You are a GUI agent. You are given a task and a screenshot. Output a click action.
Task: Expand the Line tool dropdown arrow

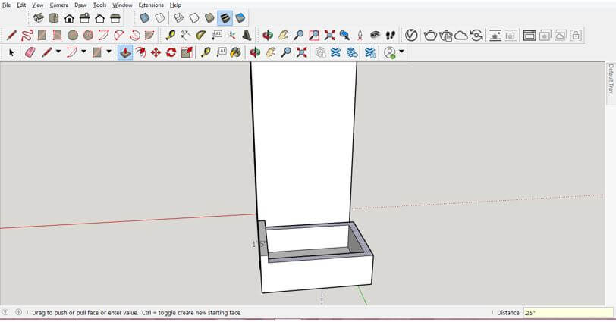(58, 52)
